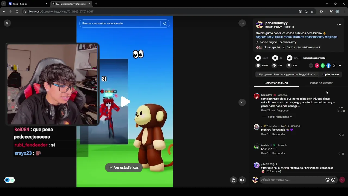
Task: Switch to the 'Inicio - Roblox' browser tab
Action: (x=28, y=4)
